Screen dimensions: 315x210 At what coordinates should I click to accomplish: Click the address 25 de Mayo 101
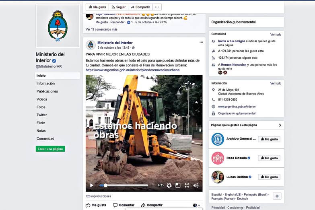pos(229,90)
